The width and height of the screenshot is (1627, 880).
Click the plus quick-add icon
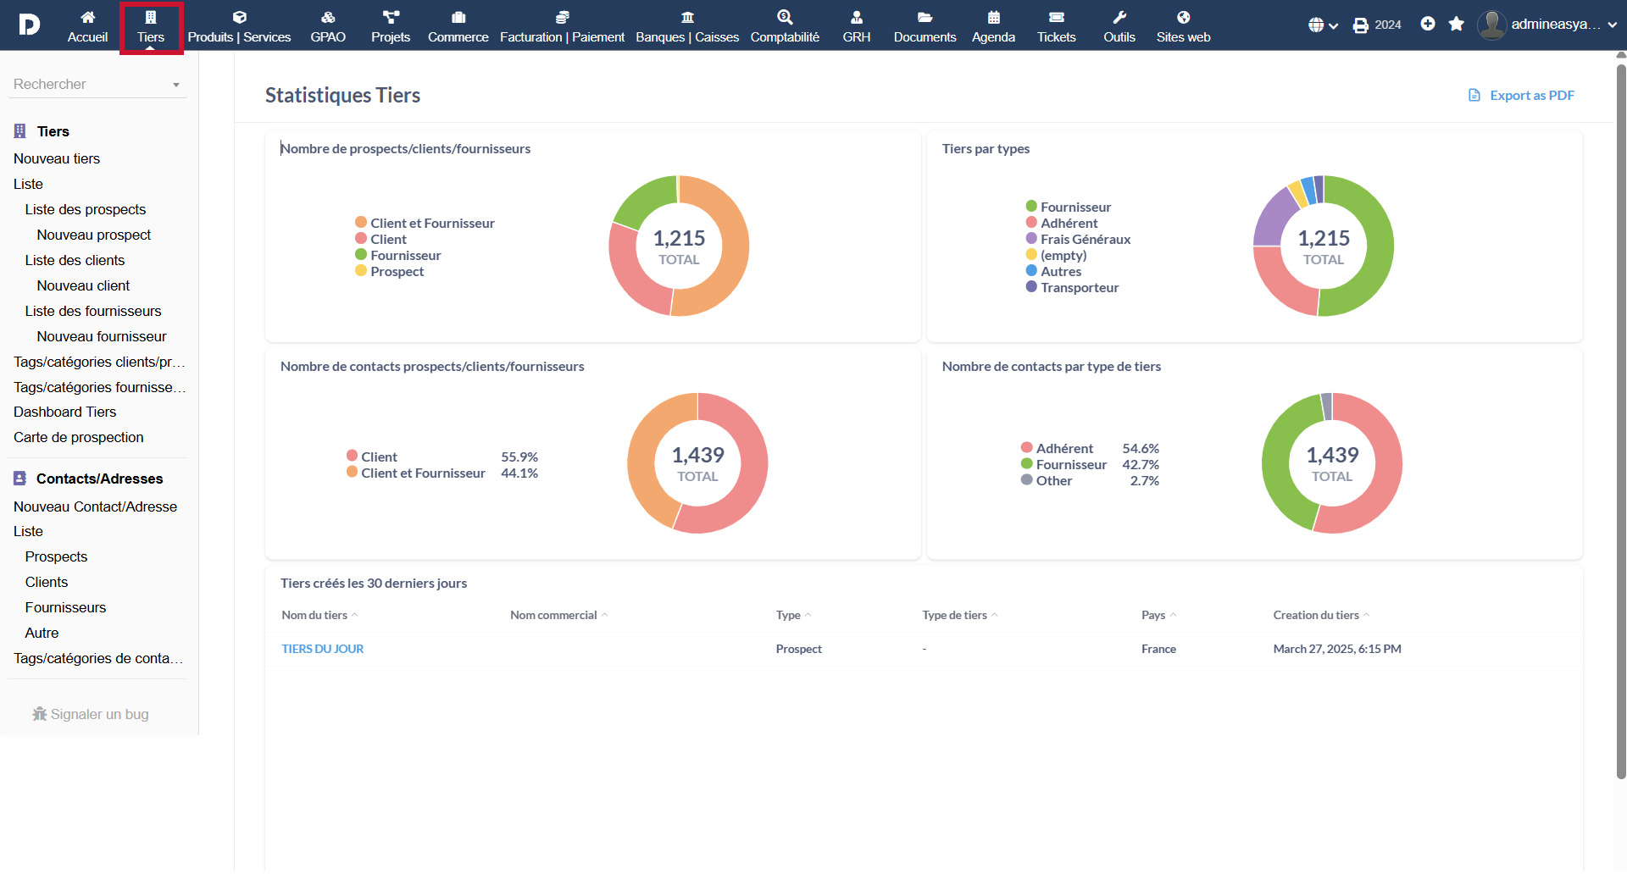coord(1428,25)
